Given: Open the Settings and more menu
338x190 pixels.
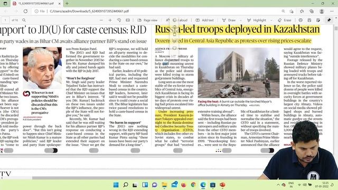Looking at the screenshot, I should coord(332,11).
